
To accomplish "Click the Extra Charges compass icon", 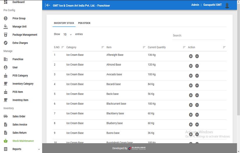I will [x=6, y=43].
